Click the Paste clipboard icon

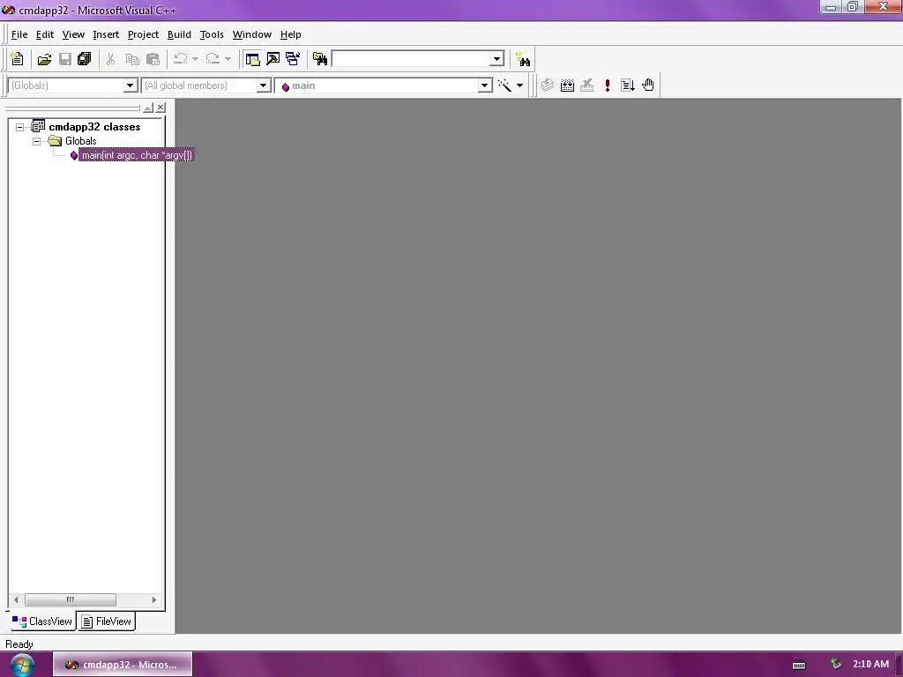click(153, 59)
